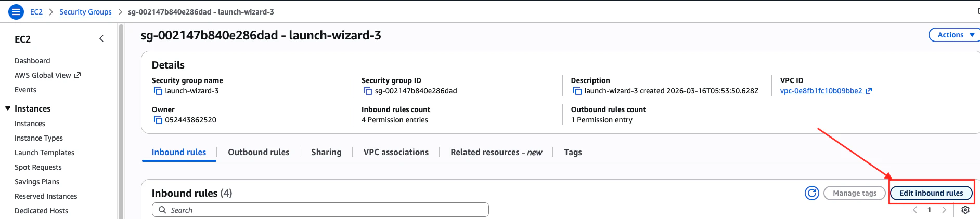
Task: Select the '1 Permission entry' text
Action: (602, 120)
